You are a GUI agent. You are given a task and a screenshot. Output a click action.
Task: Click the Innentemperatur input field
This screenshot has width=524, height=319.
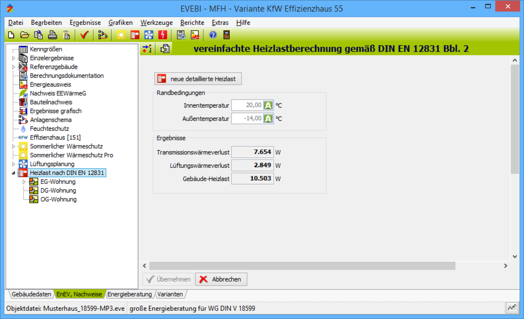click(x=248, y=105)
